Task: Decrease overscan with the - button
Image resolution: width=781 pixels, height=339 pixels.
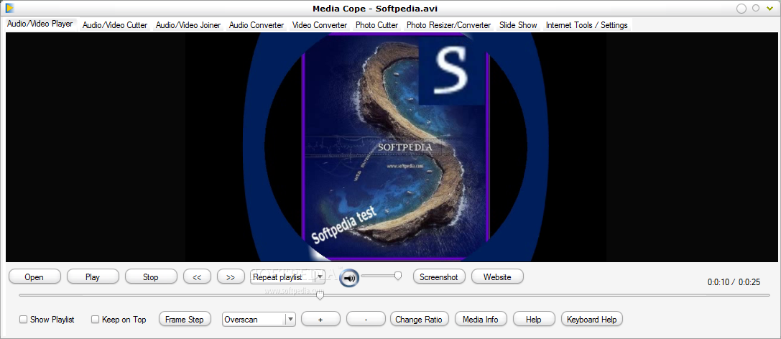Action: point(366,319)
